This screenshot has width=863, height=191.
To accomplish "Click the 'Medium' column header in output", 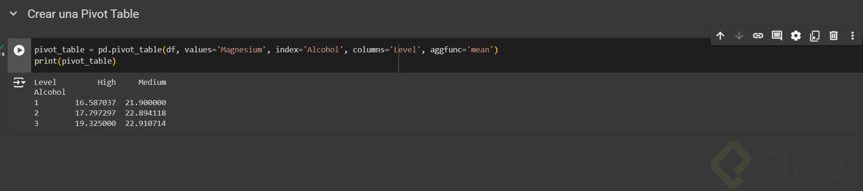I will [152, 82].
